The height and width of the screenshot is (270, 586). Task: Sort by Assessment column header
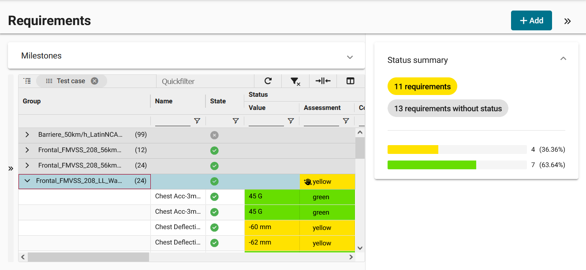coord(322,108)
